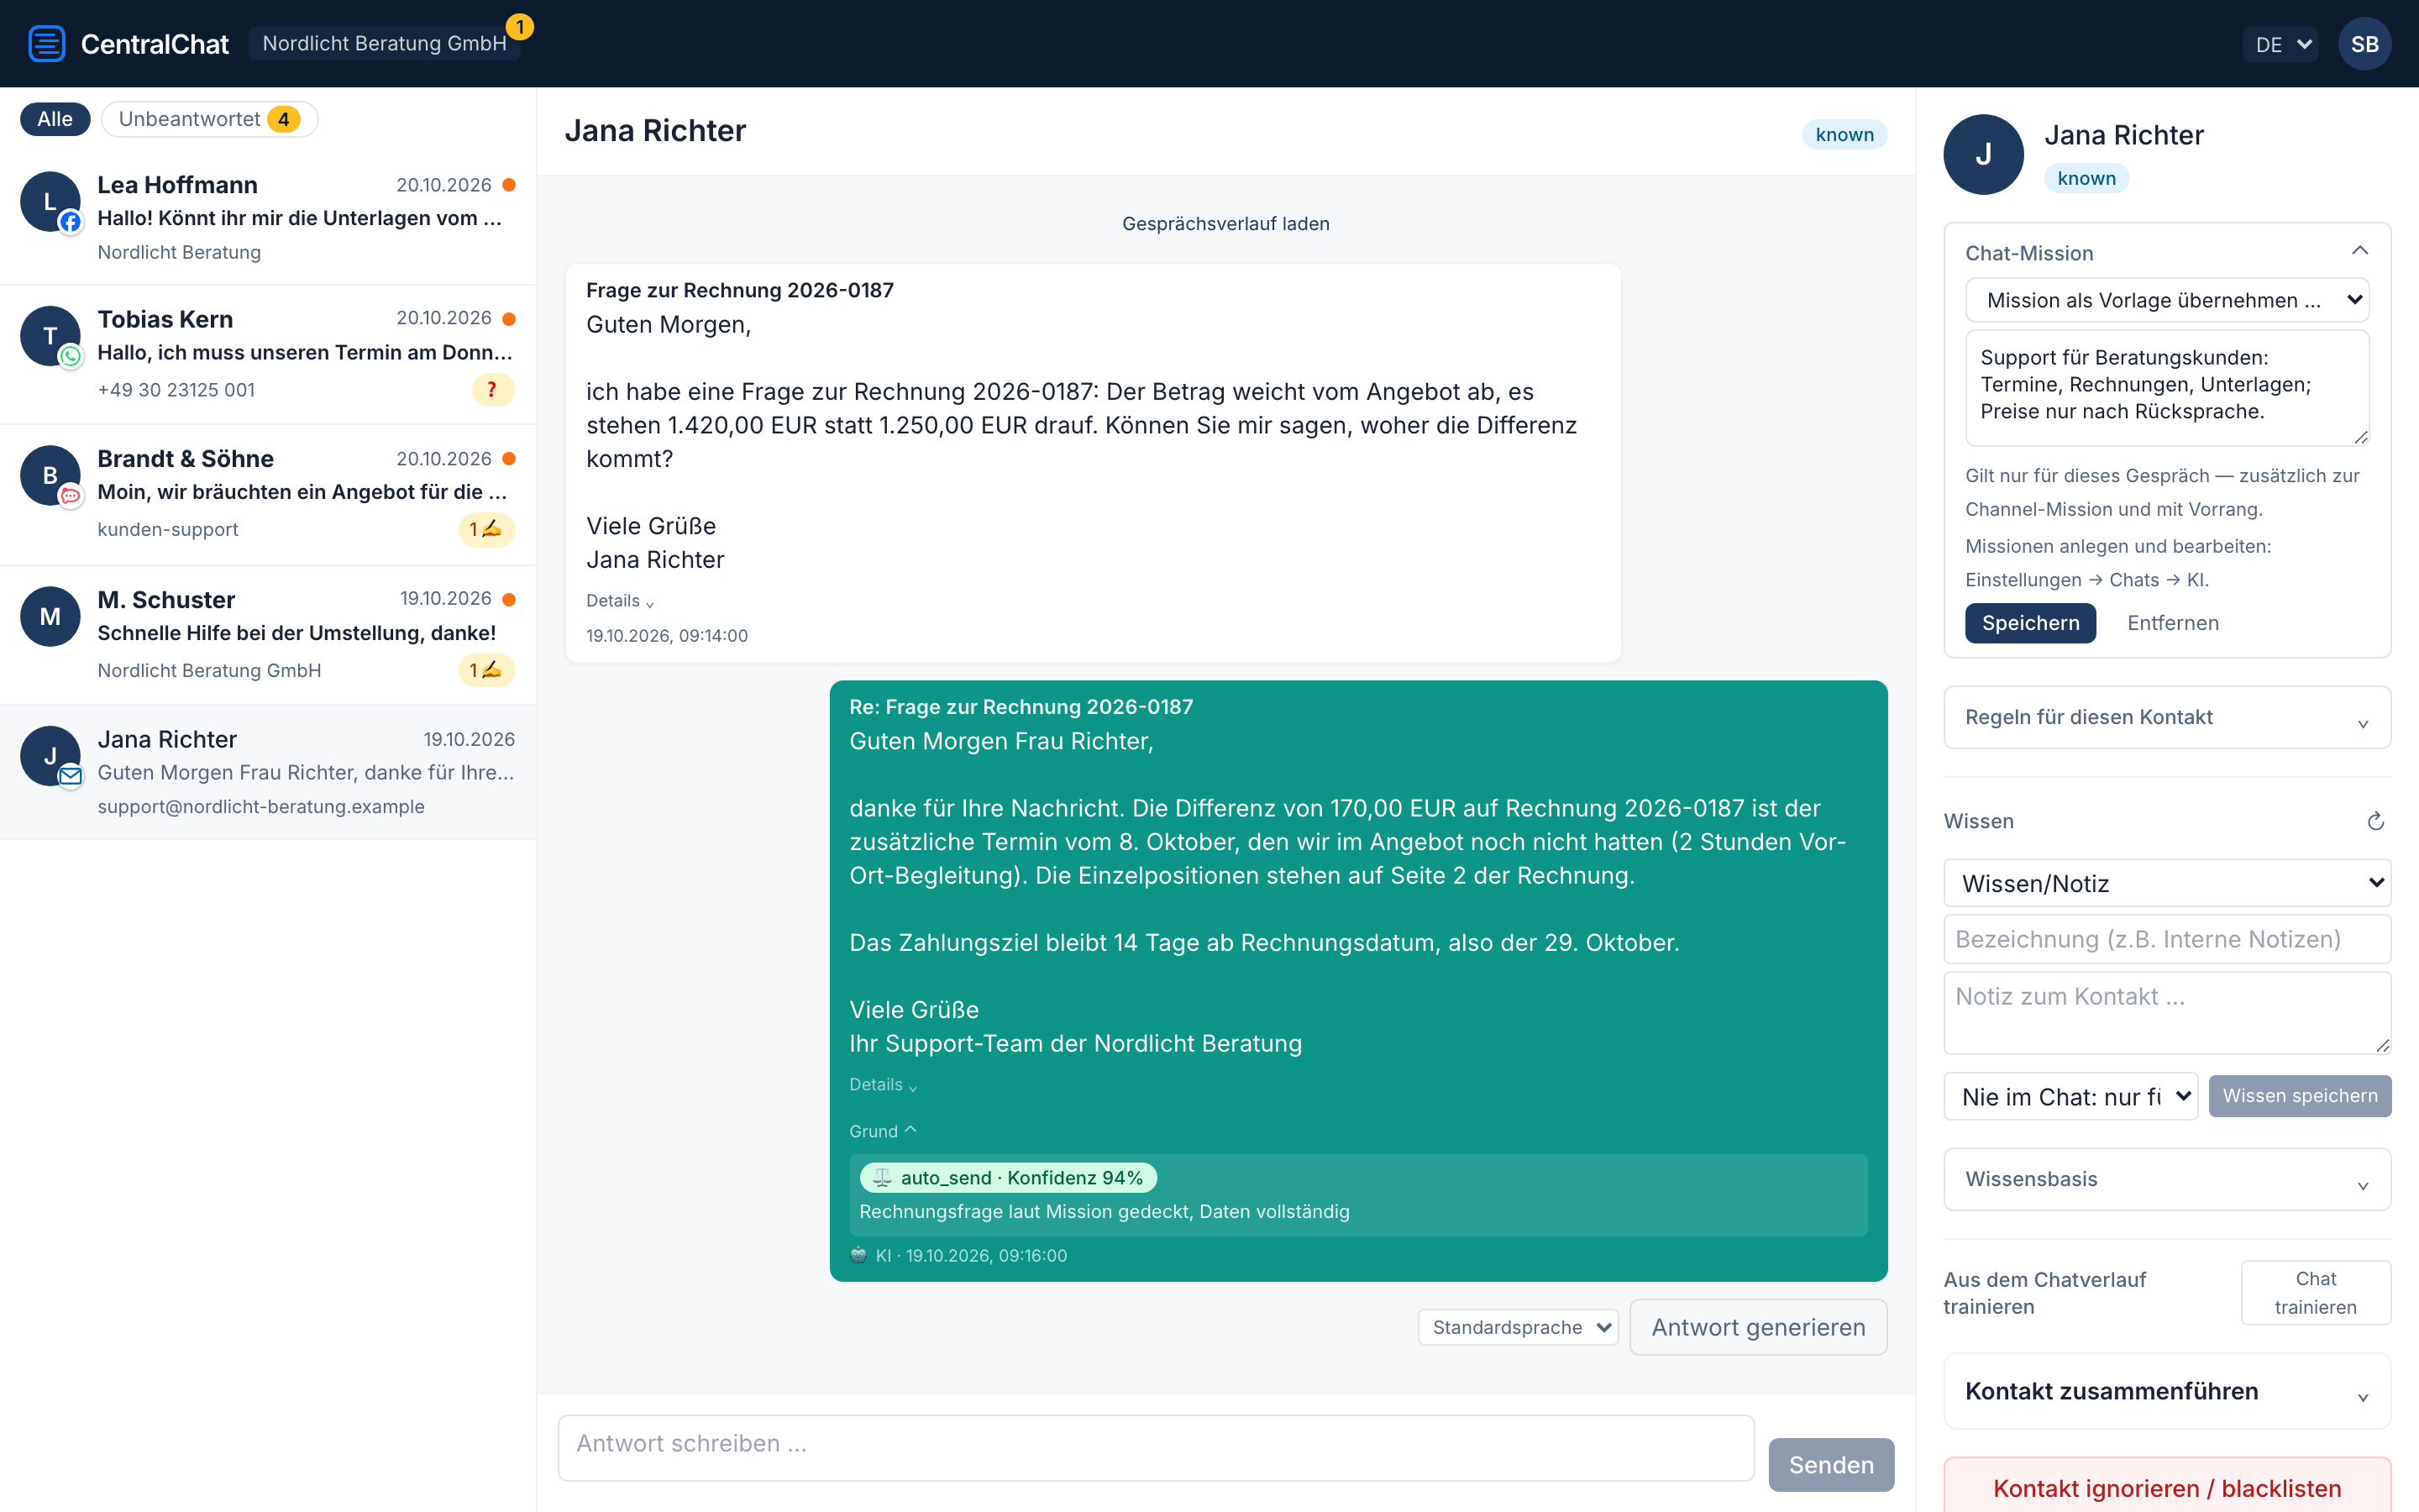Click the Bezeichnung input field

[x=2167, y=939]
